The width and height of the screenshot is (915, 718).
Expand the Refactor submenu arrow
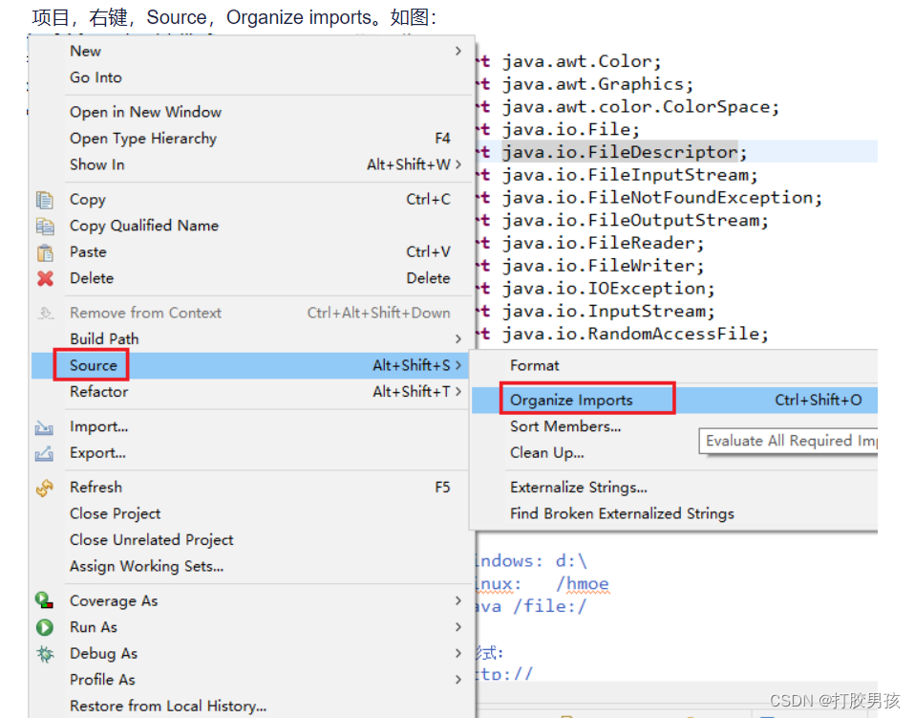tap(458, 391)
